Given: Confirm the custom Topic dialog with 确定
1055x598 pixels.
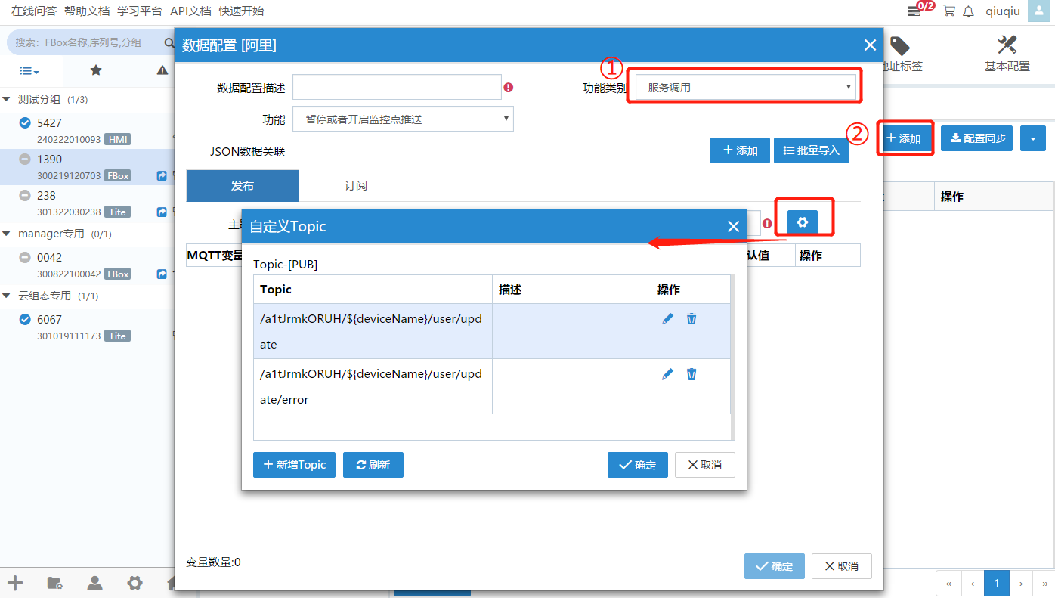Looking at the screenshot, I should tap(637, 465).
